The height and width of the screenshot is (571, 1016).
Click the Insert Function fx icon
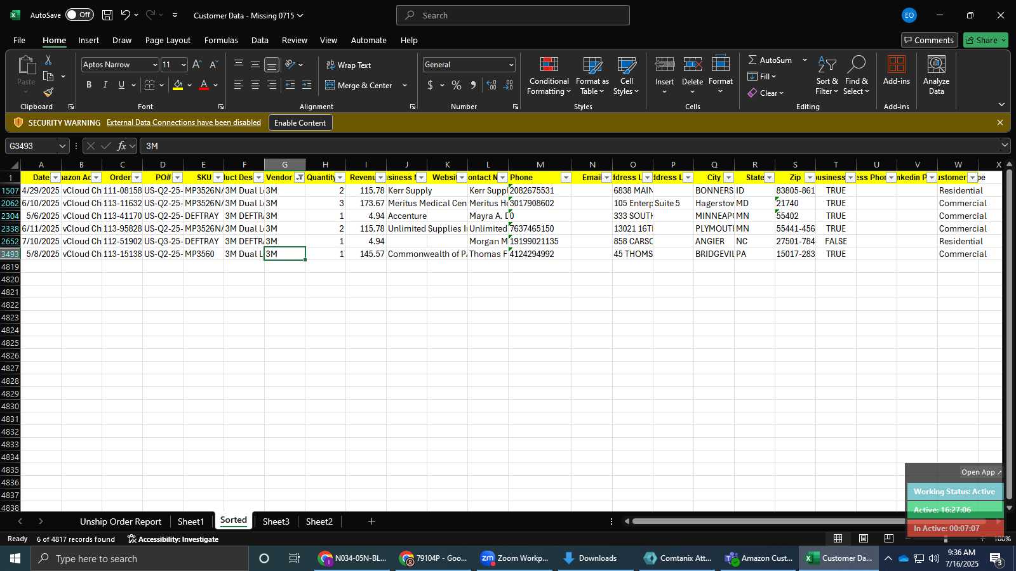[121, 146]
